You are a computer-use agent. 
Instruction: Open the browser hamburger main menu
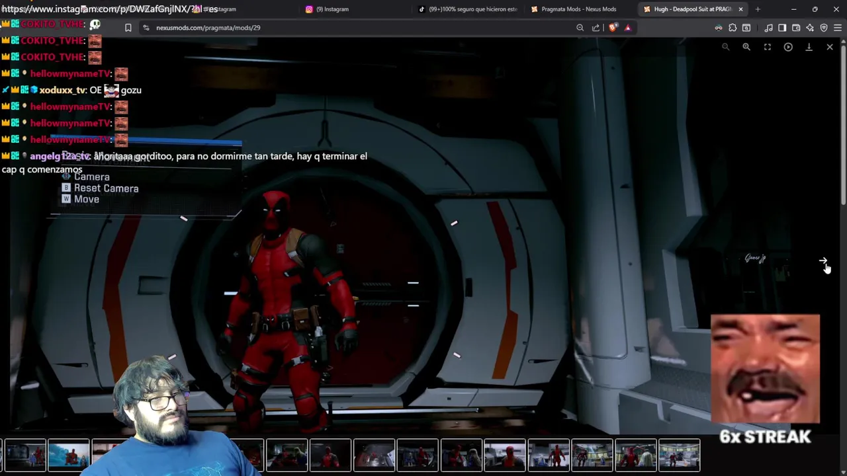click(838, 28)
